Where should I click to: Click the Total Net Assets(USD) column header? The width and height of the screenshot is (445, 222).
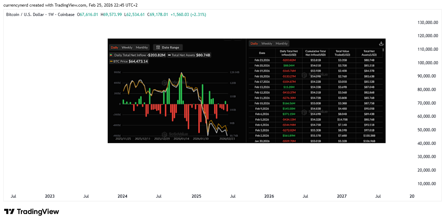click(369, 53)
